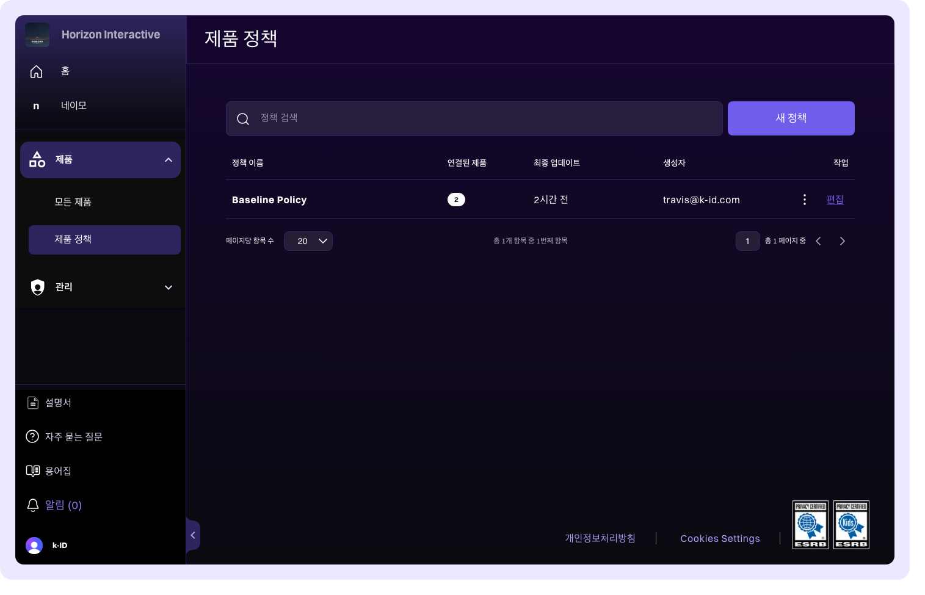
Task: Click the Horizon Interactive organization name
Action: coord(111,35)
